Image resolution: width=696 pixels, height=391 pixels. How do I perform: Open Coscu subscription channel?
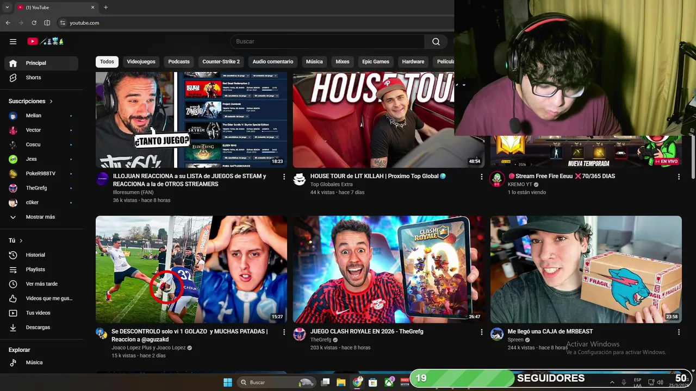point(41,144)
